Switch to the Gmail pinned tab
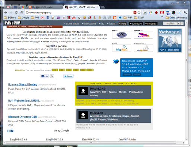191x147 pixels. click(8, 7)
